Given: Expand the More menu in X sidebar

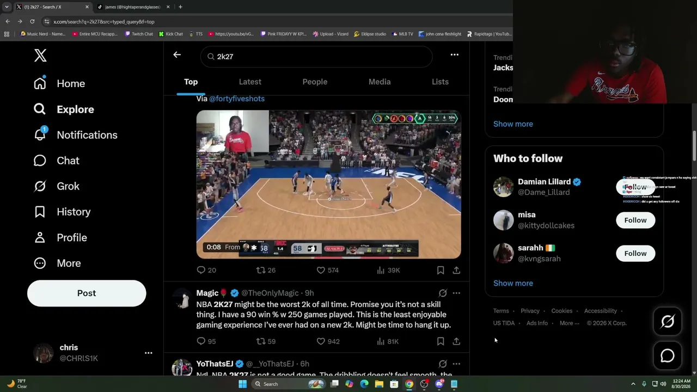Looking at the screenshot, I should click(57, 263).
